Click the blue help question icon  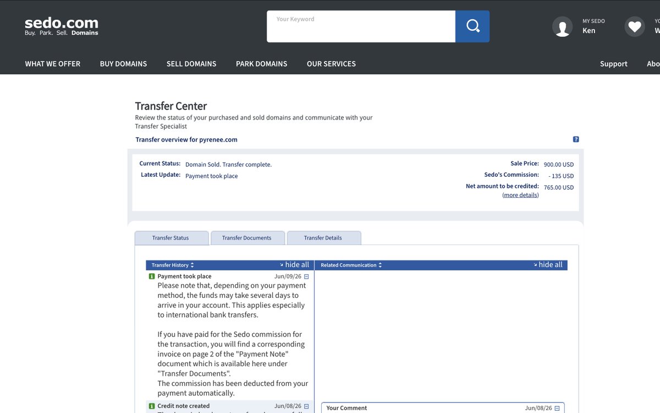[576, 139]
